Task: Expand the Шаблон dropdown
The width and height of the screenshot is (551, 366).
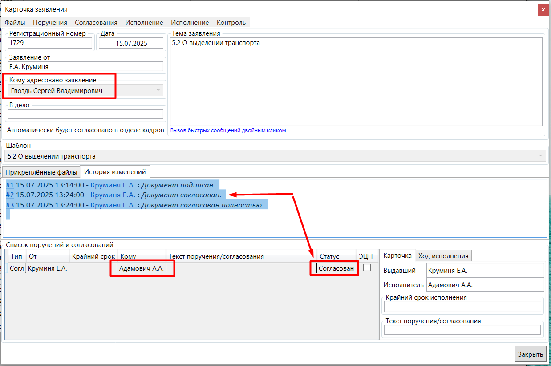Action: (x=540, y=156)
